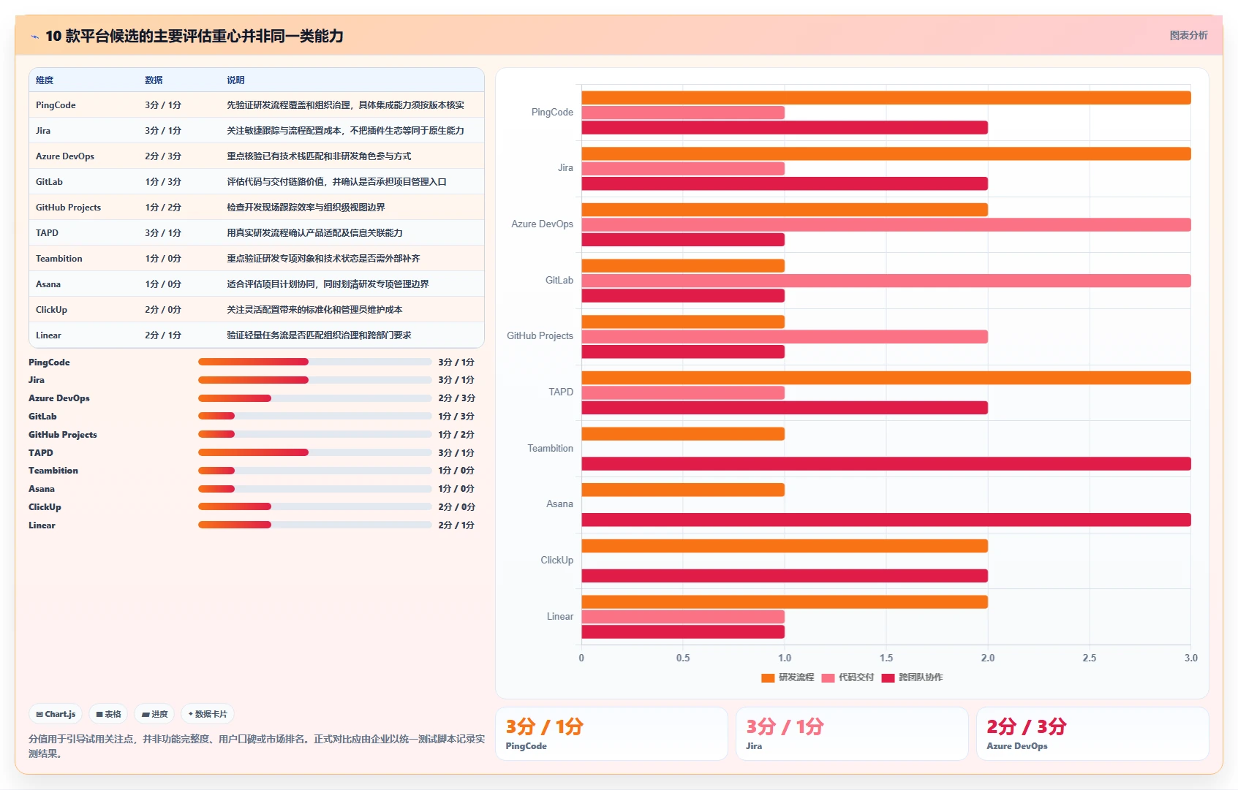This screenshot has height=790, width=1238.
Task: Click the ClickUp progress bar
Action: tap(314, 506)
